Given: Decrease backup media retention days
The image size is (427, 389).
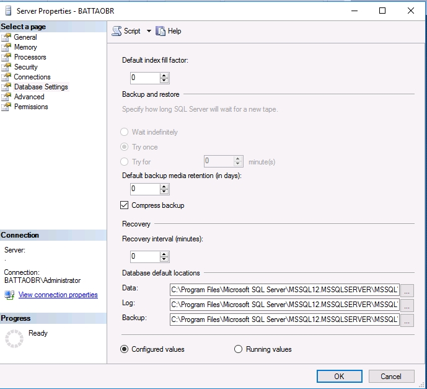Looking at the screenshot, I should (164, 191).
